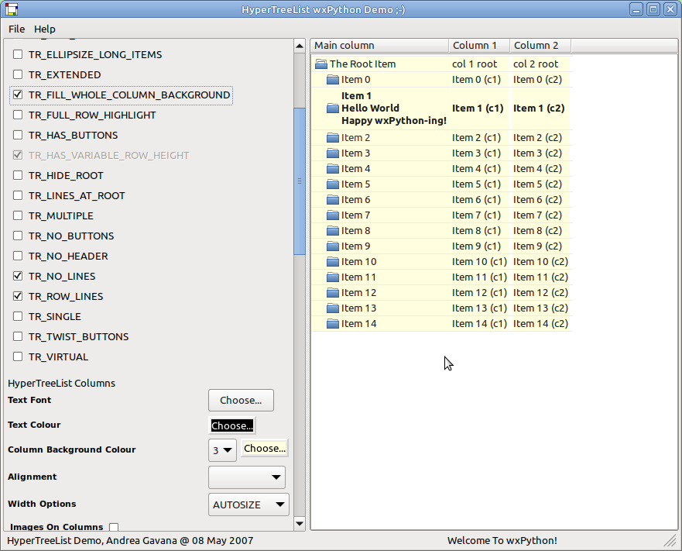Uncheck TR_FILL_WHOLE_COLUMN_BACKGROUND

point(18,95)
